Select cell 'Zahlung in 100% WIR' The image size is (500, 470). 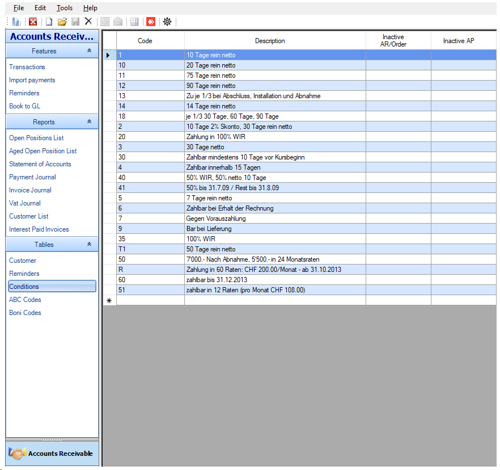point(275,137)
